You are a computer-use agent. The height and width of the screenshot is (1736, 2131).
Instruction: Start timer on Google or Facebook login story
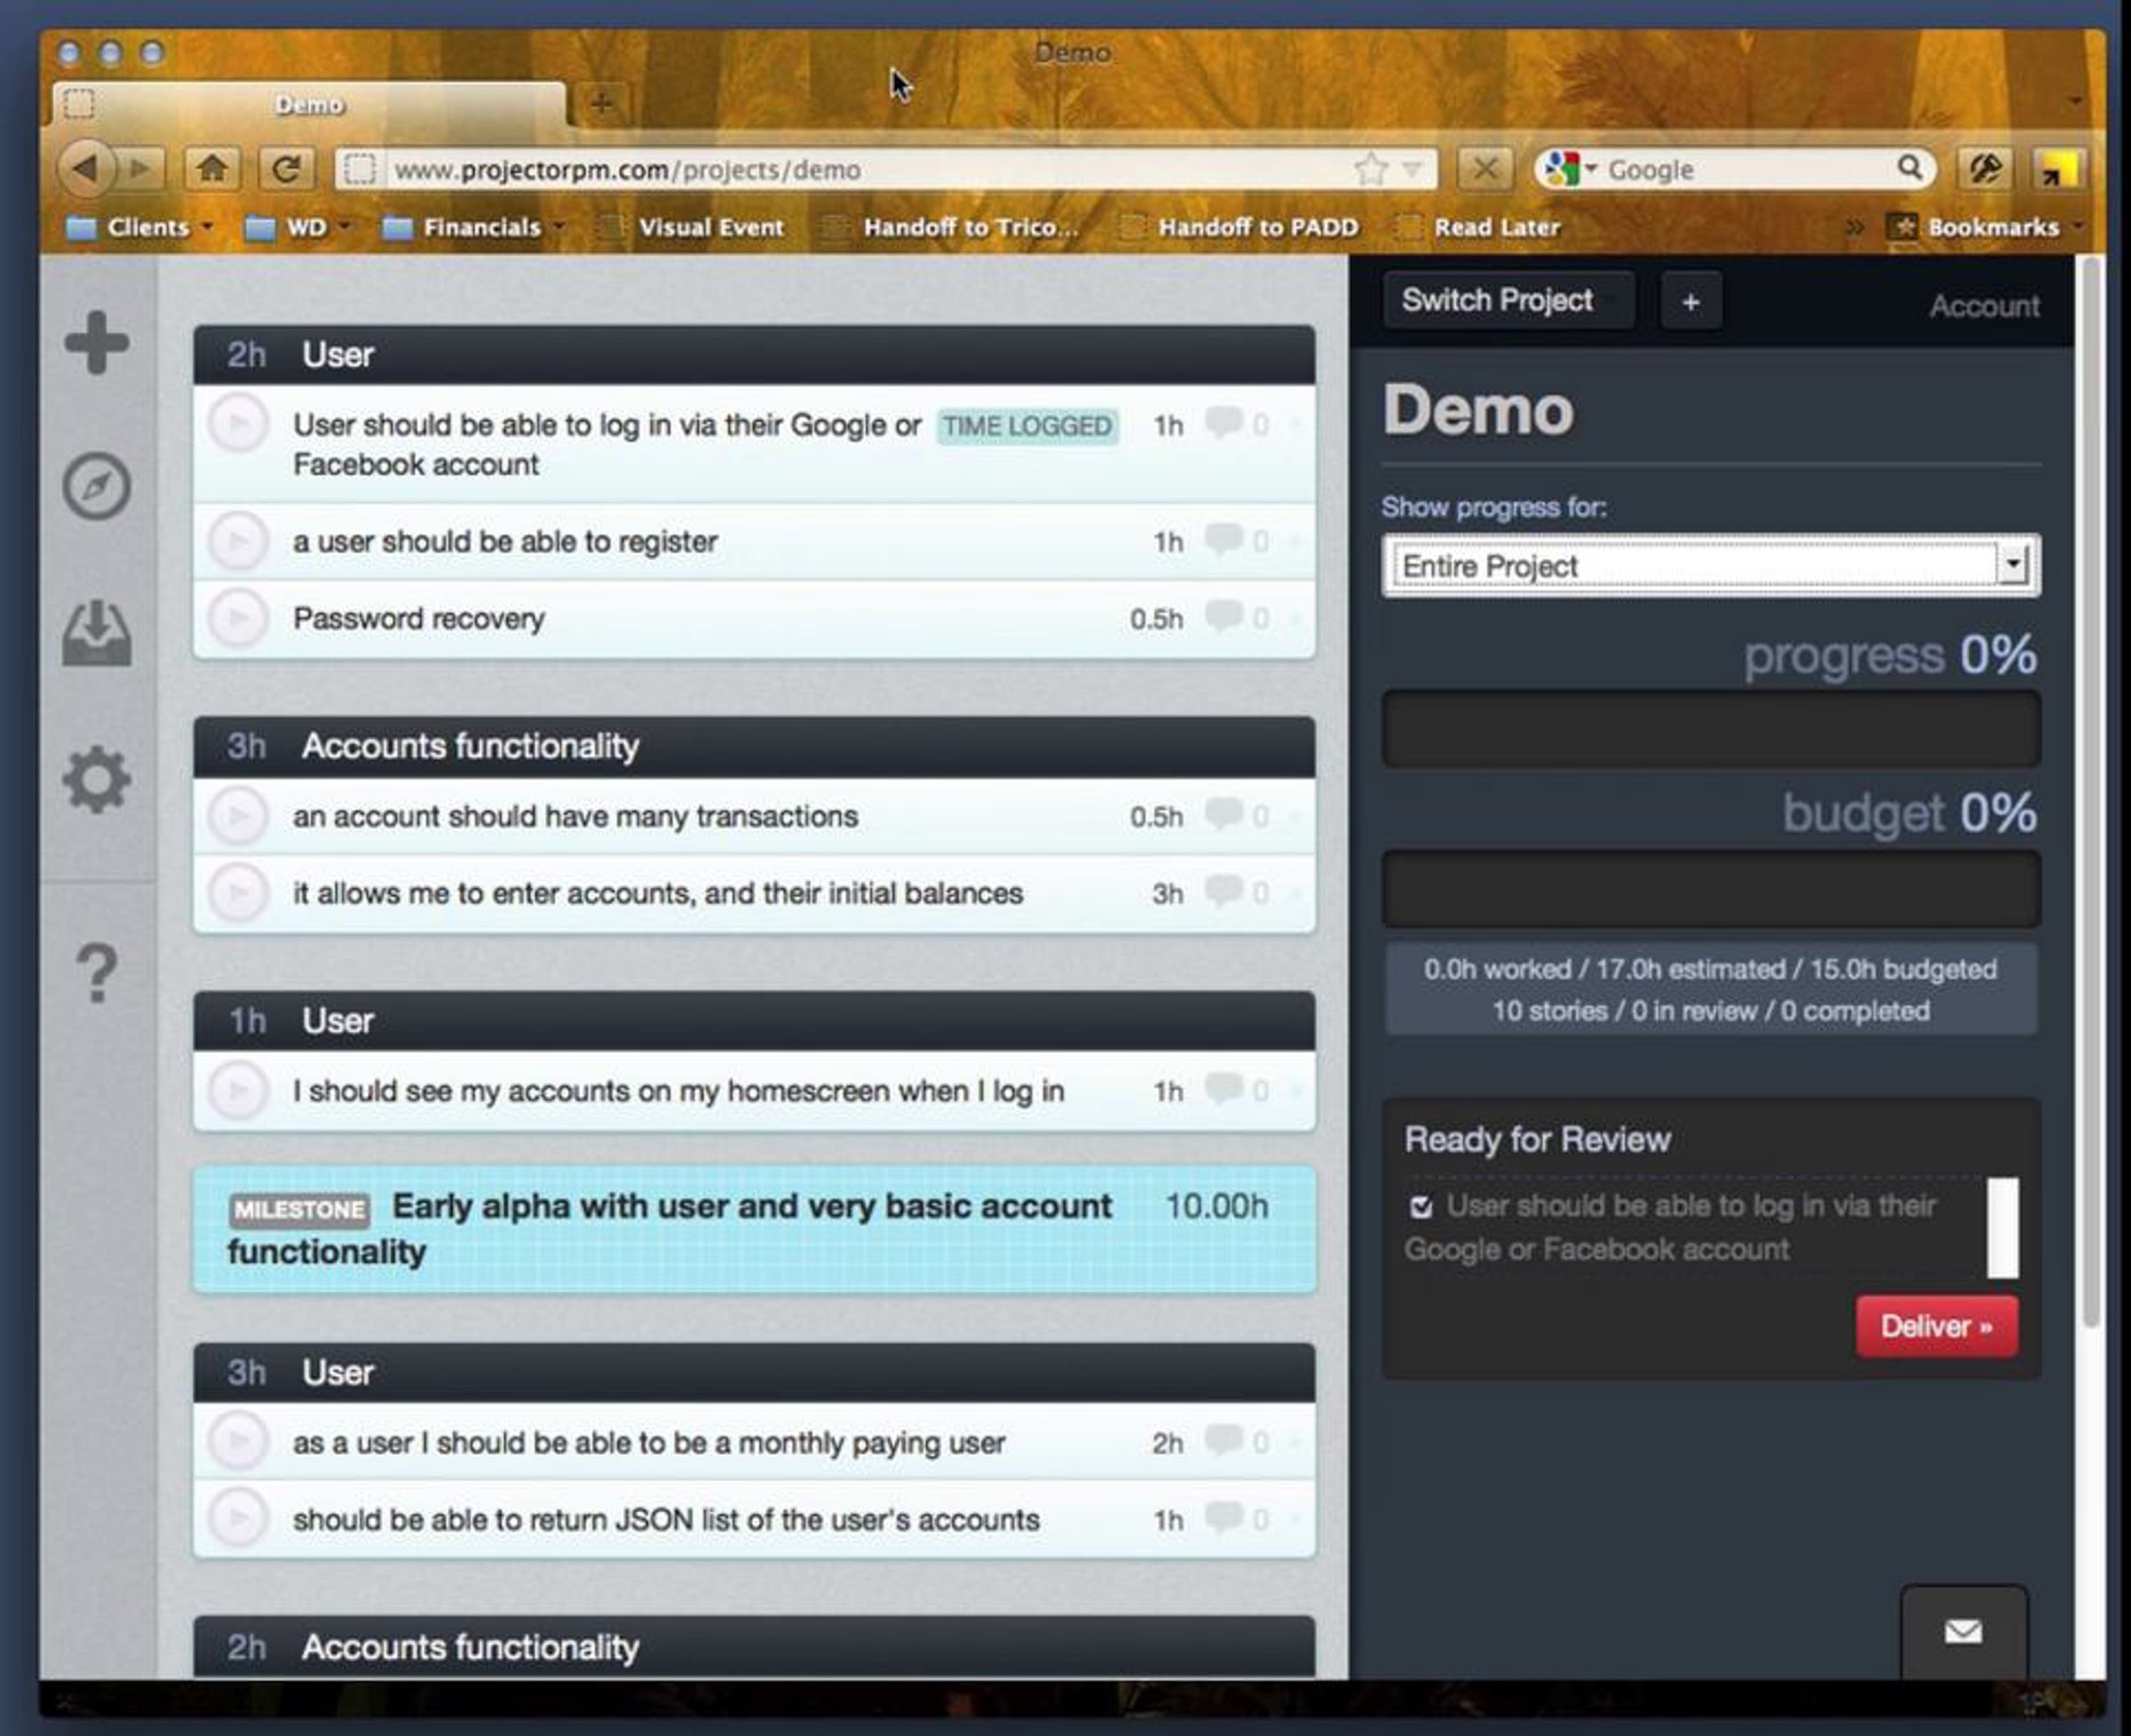pyautogui.click(x=238, y=424)
